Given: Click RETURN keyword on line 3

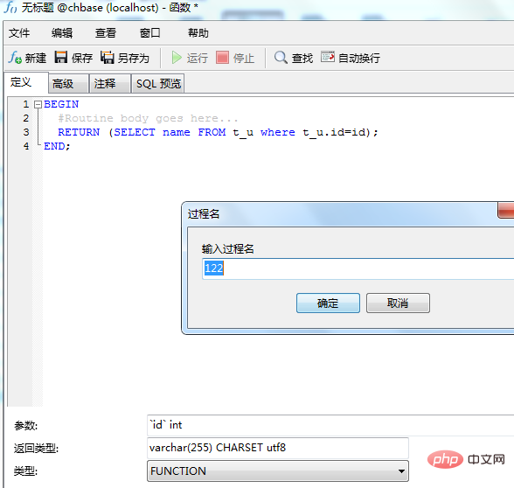Looking at the screenshot, I should click(x=79, y=132).
